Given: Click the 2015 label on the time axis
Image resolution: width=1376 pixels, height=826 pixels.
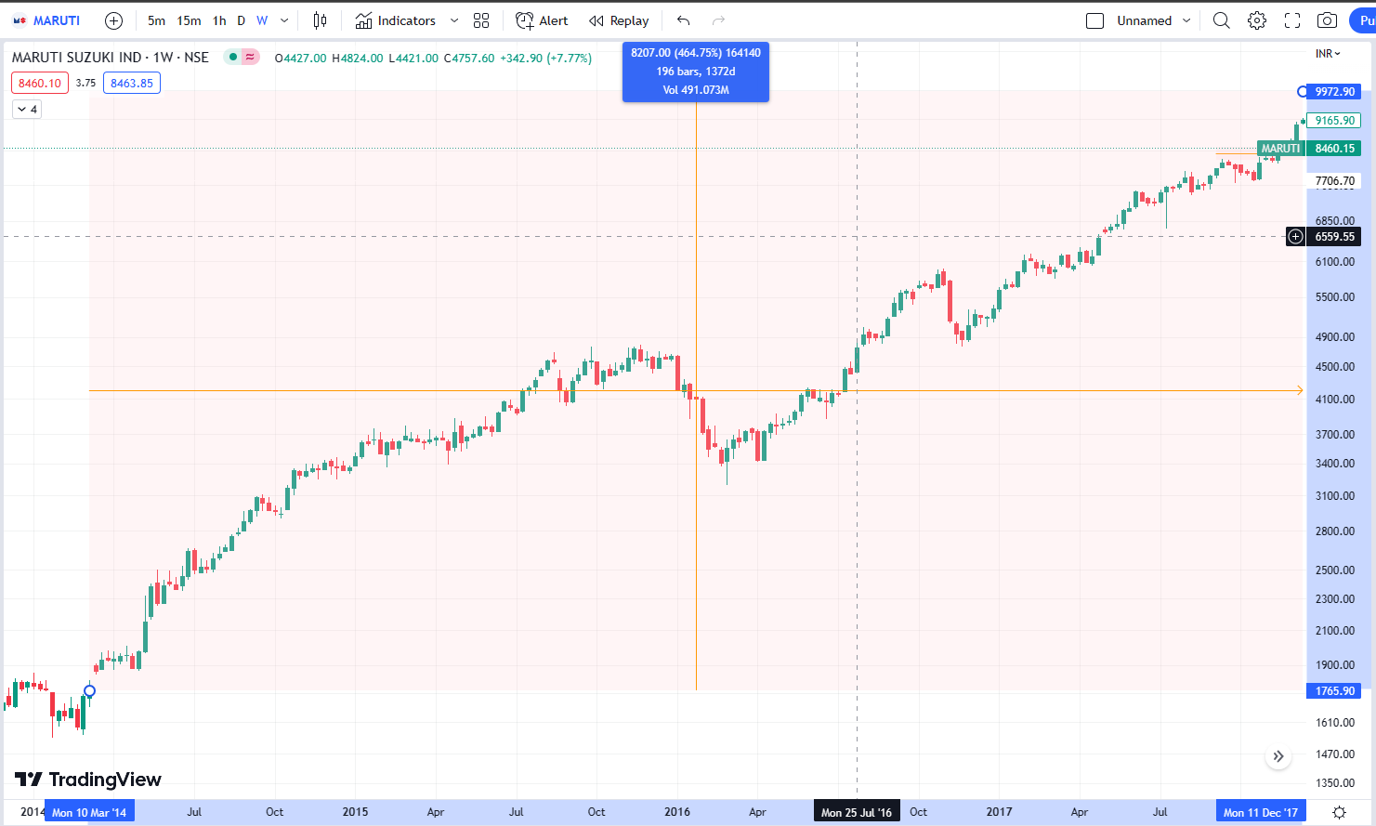Looking at the screenshot, I should pyautogui.click(x=355, y=812).
